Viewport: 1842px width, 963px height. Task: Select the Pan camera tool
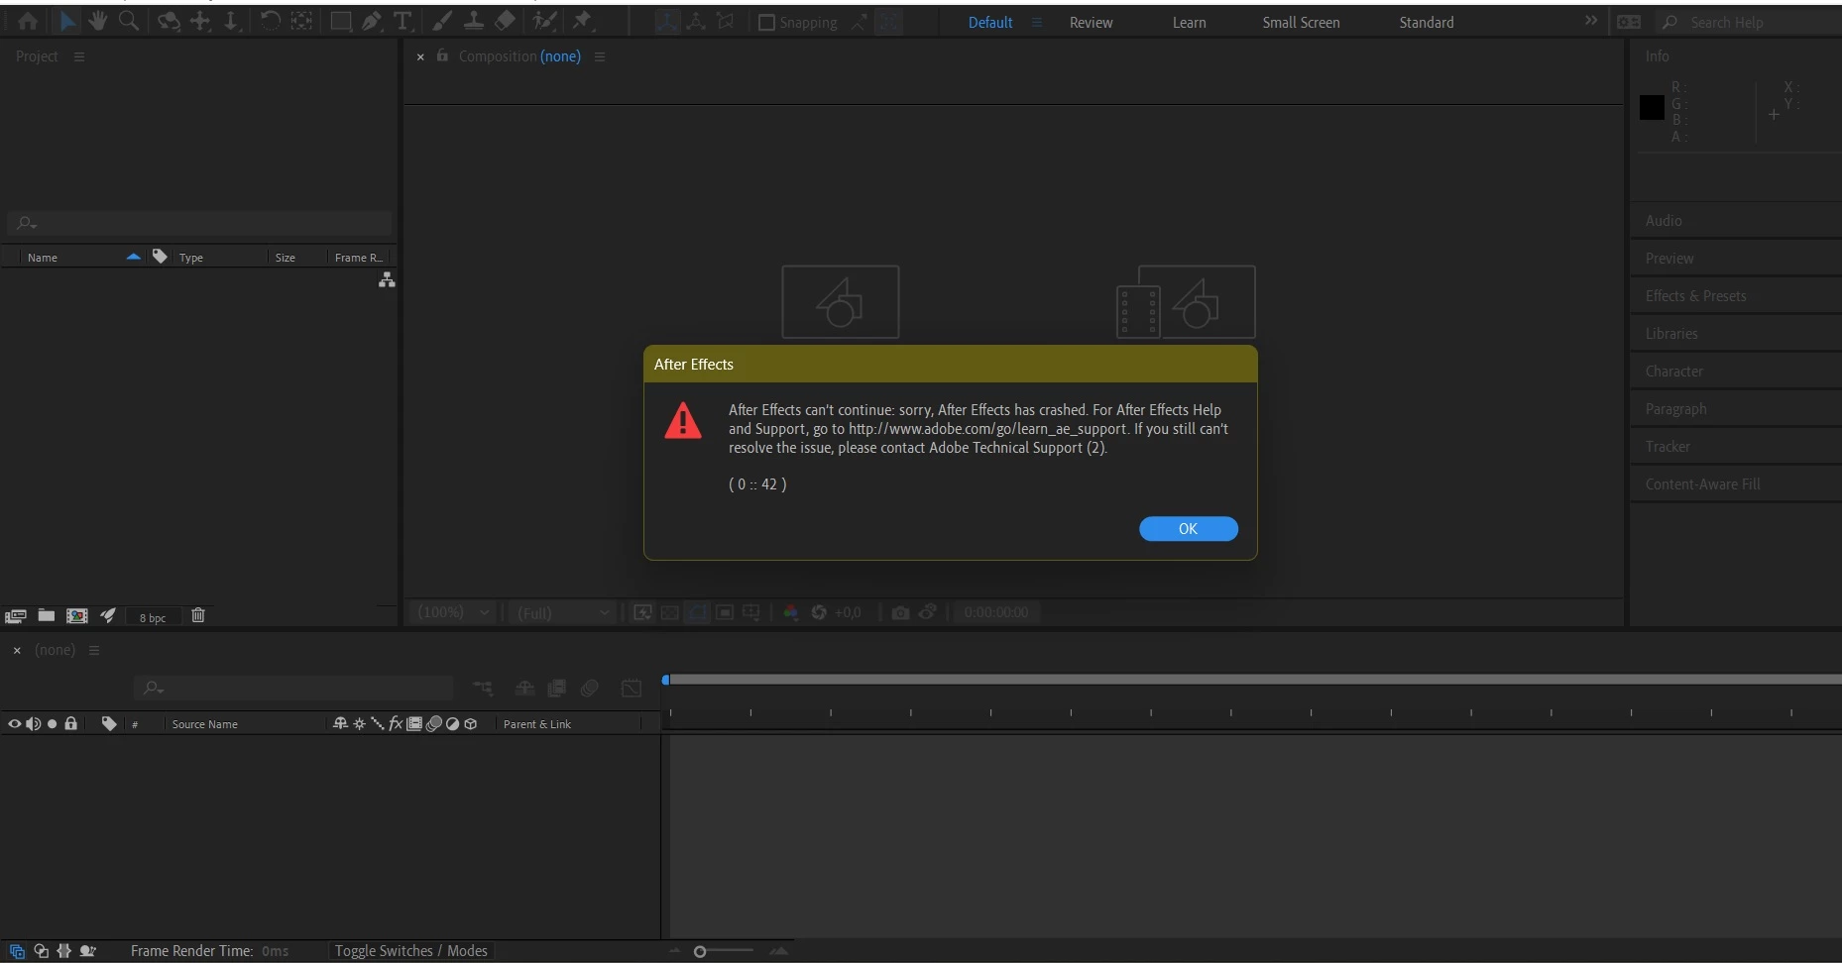pyautogui.click(x=200, y=21)
